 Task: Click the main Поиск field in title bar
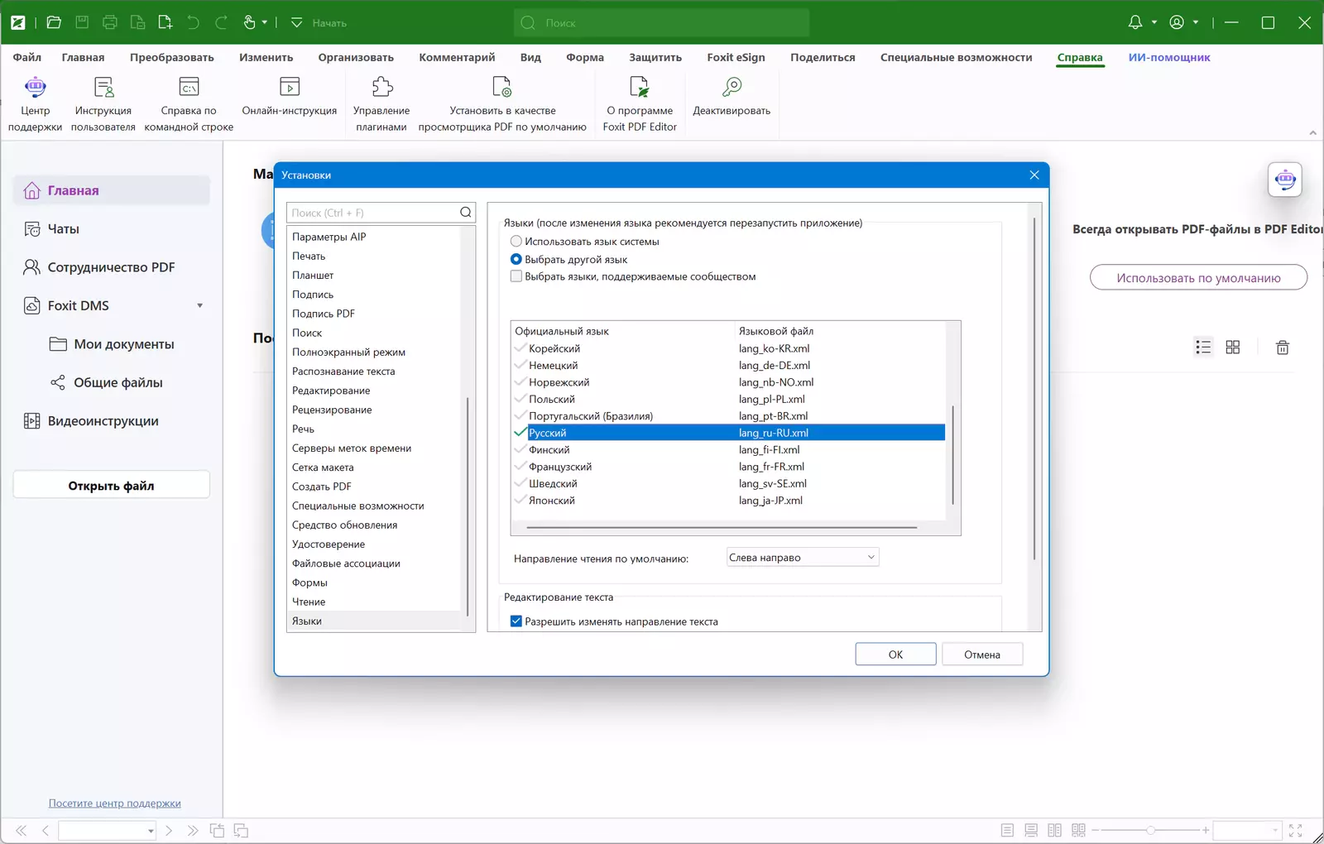tap(661, 22)
